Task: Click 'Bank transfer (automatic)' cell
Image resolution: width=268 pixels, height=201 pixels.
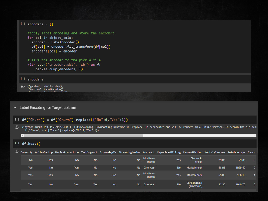Action: [194, 184]
